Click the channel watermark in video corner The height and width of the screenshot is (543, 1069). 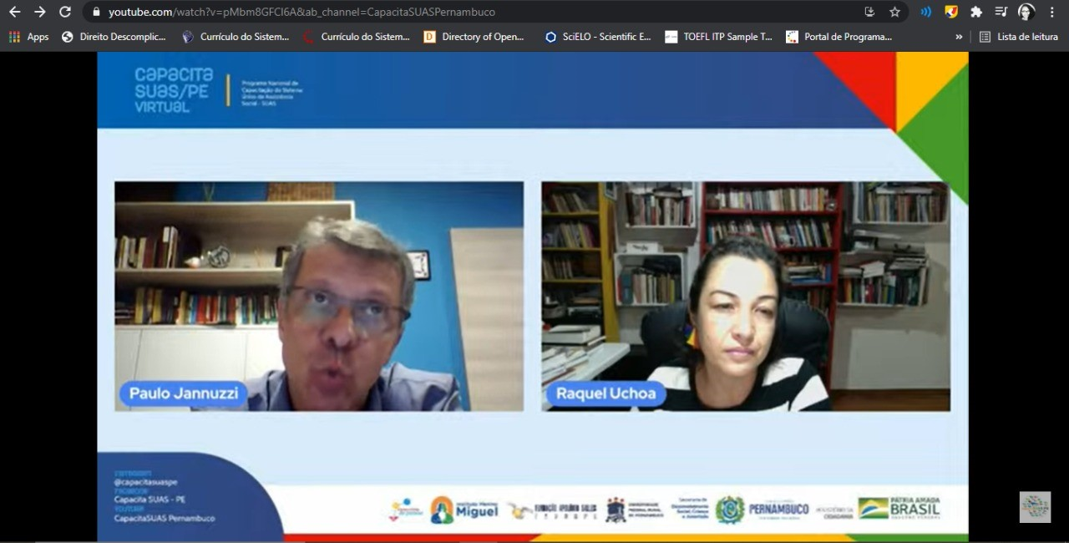point(1035,507)
